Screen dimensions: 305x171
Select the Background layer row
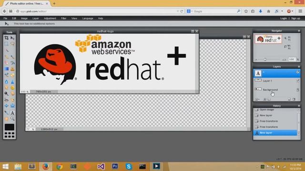point(276,90)
